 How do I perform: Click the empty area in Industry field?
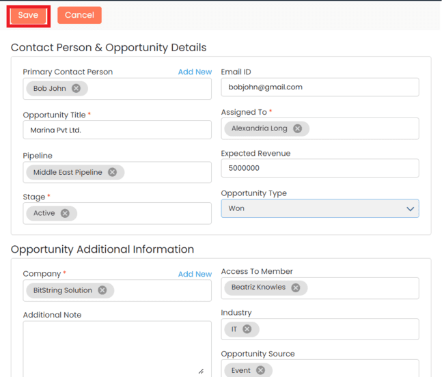click(335, 329)
